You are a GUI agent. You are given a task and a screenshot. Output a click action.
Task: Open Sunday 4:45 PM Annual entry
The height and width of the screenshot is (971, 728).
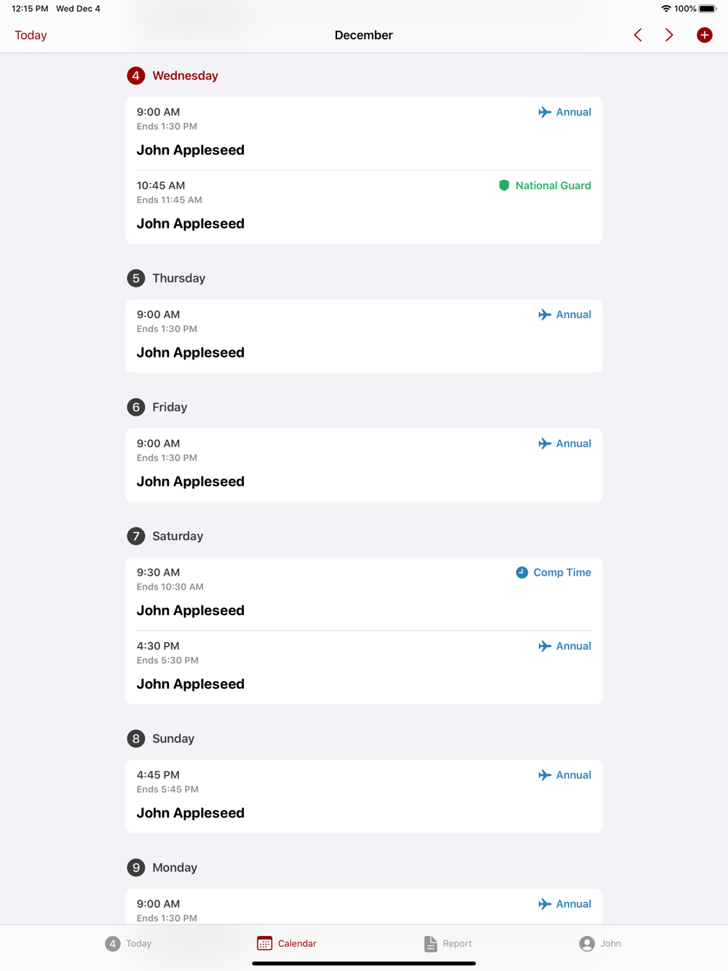364,796
